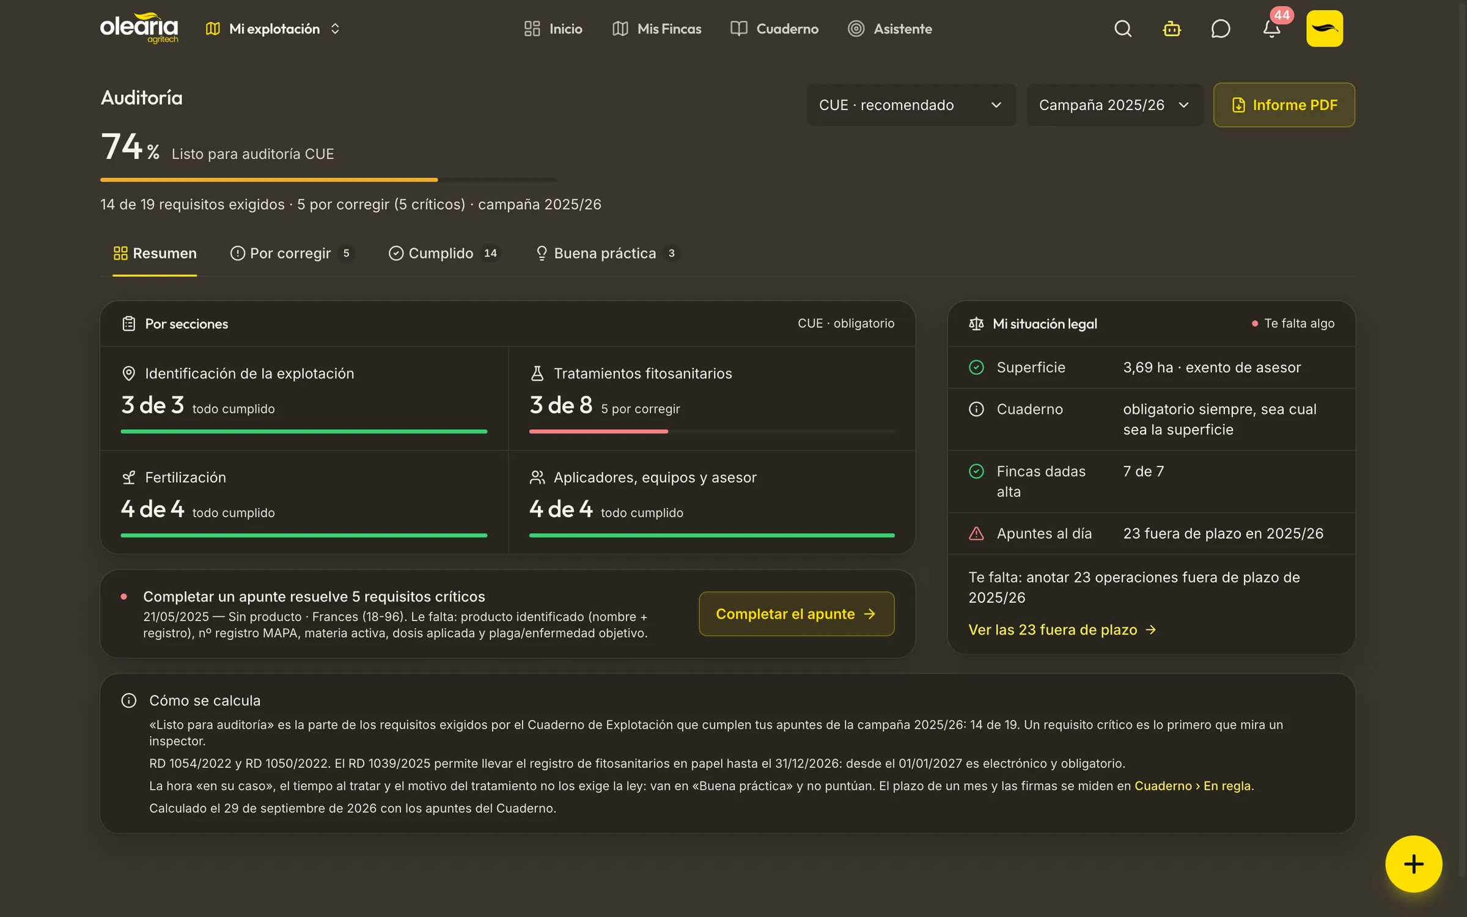The height and width of the screenshot is (917, 1467).
Task: Open Cuaderno in the top navigation
Action: [774, 29]
